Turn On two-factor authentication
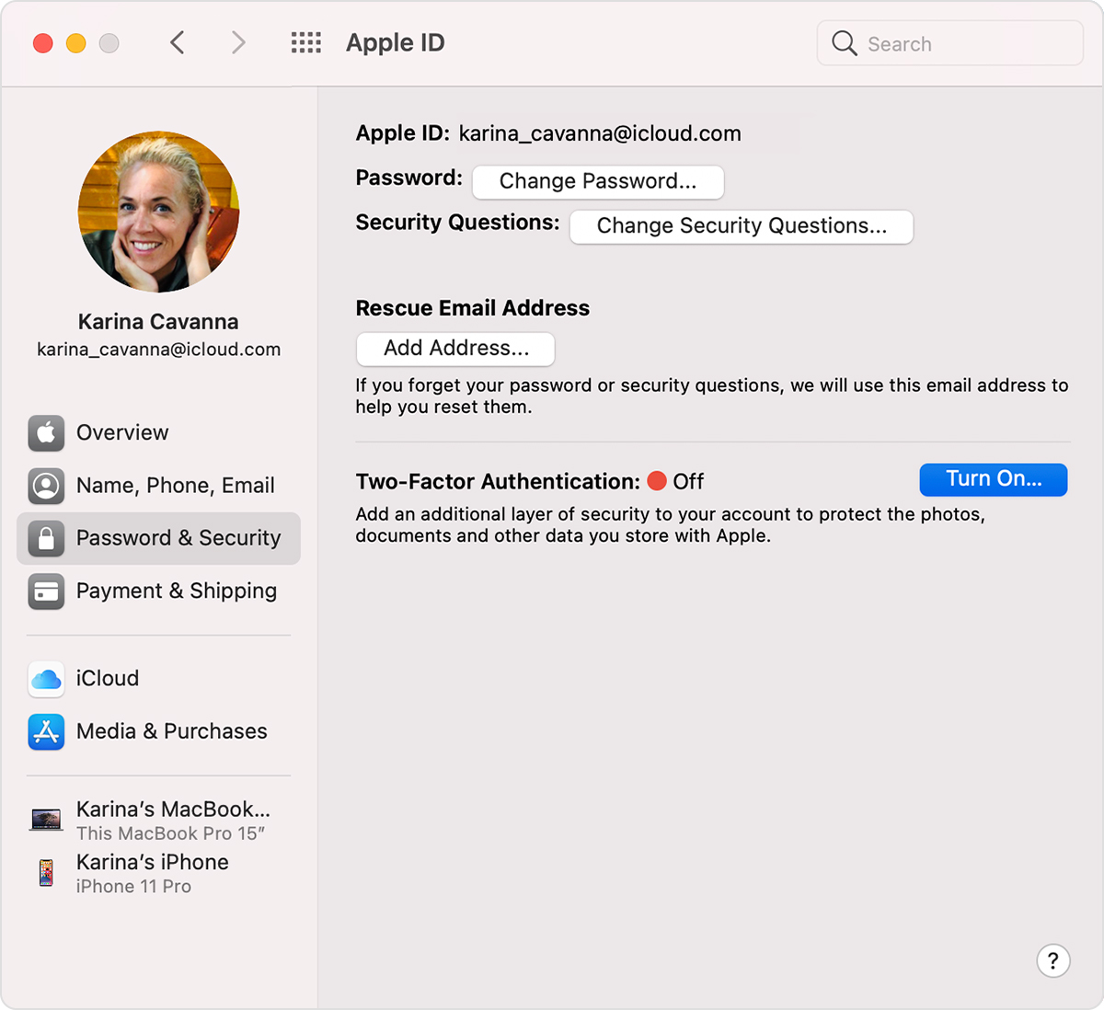Image resolution: width=1104 pixels, height=1010 pixels. pos(994,479)
